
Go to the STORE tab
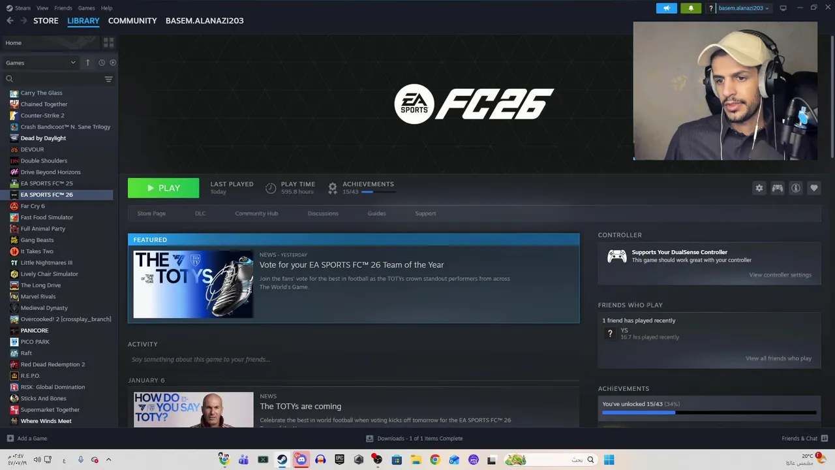pos(46,21)
